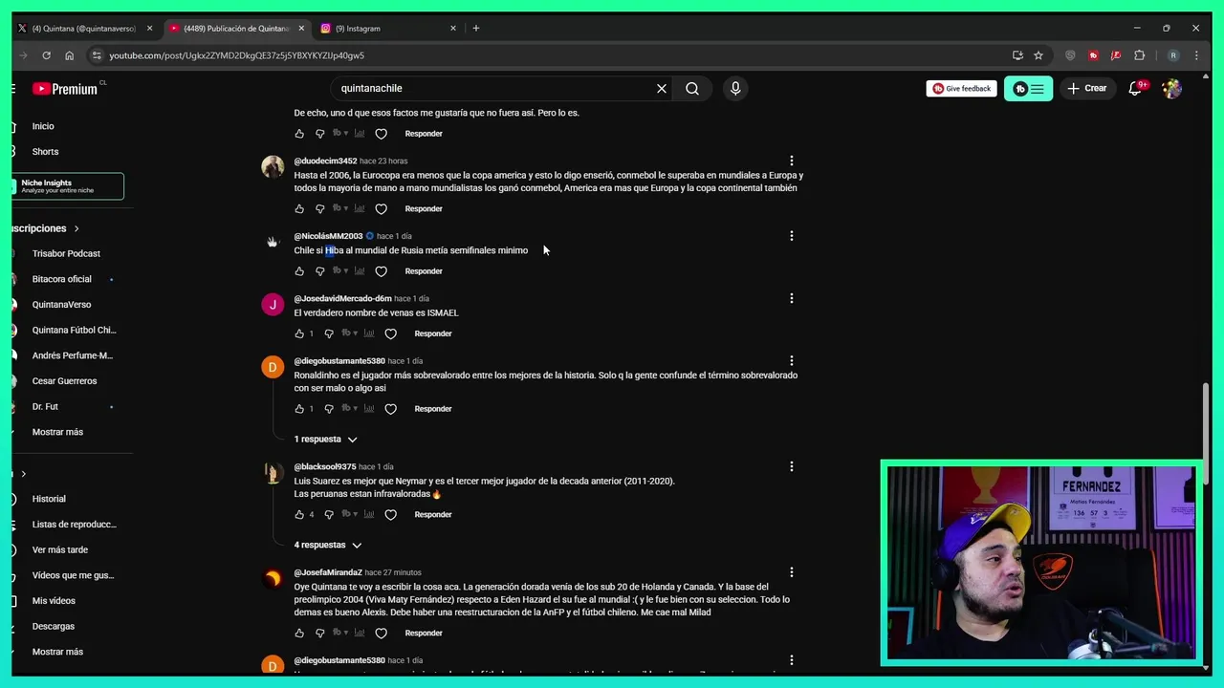Click the YouTube Premium logo

click(65, 89)
